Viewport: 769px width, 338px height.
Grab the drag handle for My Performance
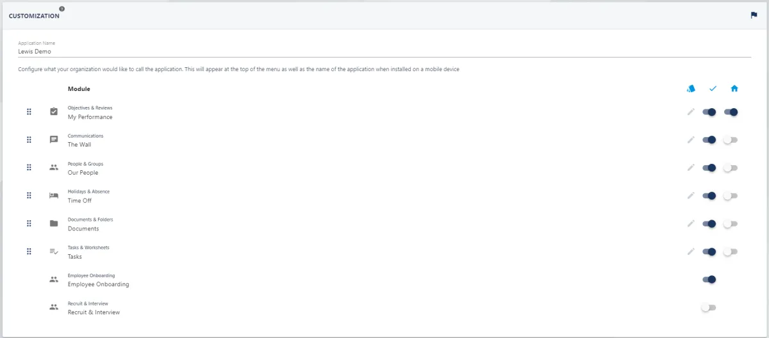[29, 112]
